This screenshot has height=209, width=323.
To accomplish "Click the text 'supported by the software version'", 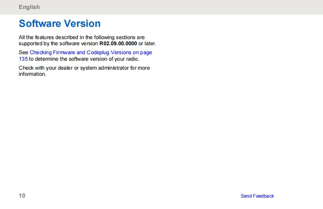I will (58, 44).
